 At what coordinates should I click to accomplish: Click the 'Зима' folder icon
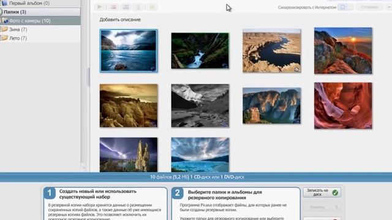coord(5,29)
